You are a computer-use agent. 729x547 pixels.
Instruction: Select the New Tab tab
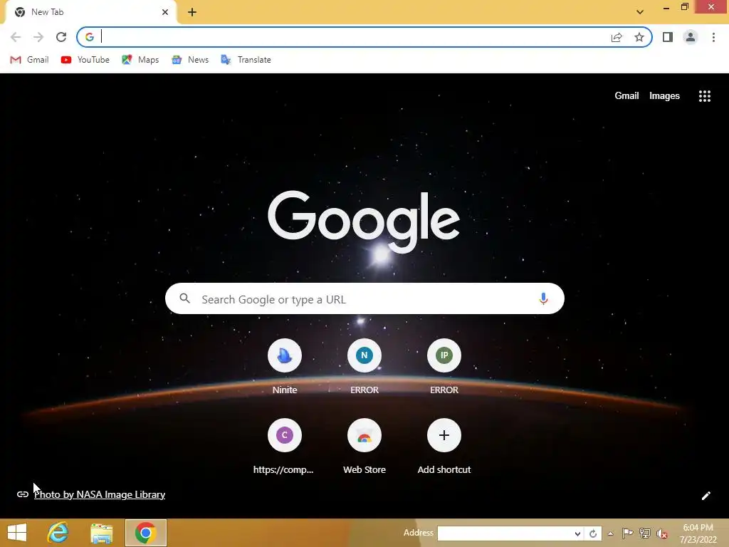[x=88, y=12]
